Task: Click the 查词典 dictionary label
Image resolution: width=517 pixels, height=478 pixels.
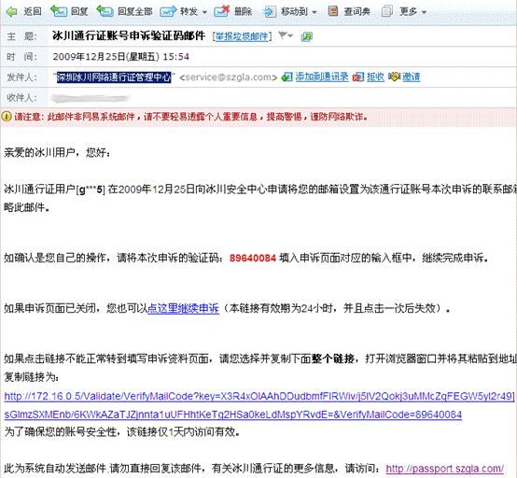Action: pyautogui.click(x=356, y=12)
